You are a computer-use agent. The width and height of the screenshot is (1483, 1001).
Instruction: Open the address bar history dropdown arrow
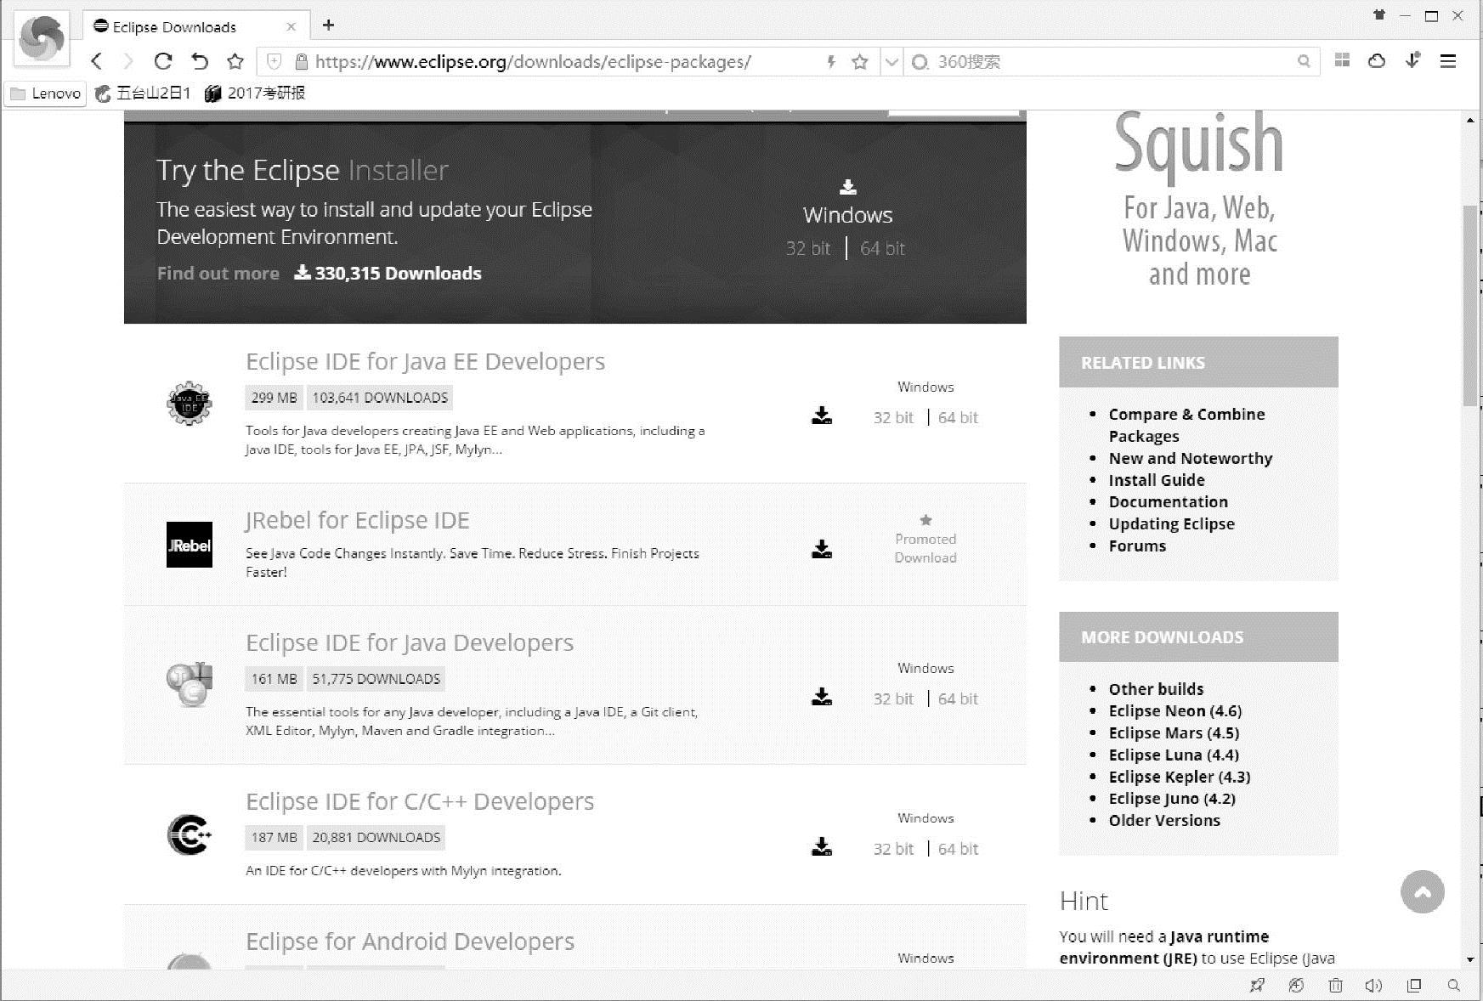pos(891,61)
